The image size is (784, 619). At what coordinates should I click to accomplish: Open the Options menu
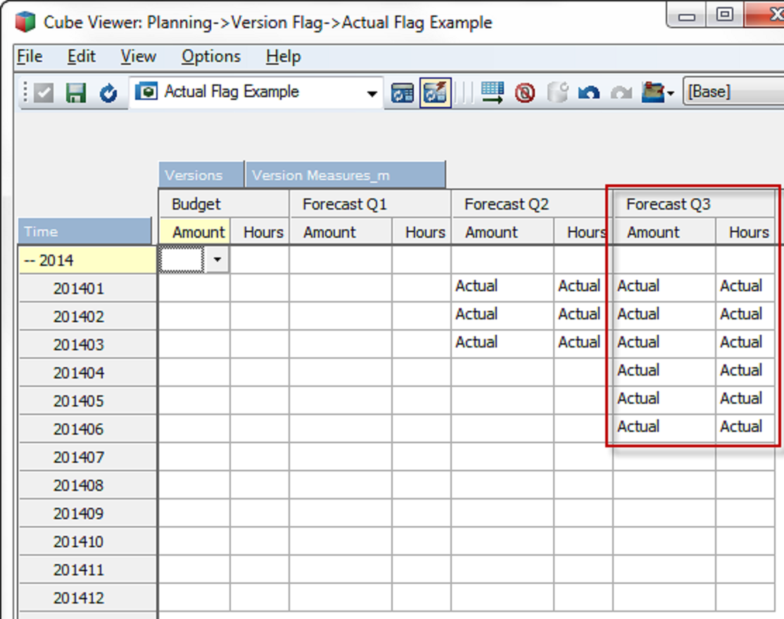[x=210, y=56]
